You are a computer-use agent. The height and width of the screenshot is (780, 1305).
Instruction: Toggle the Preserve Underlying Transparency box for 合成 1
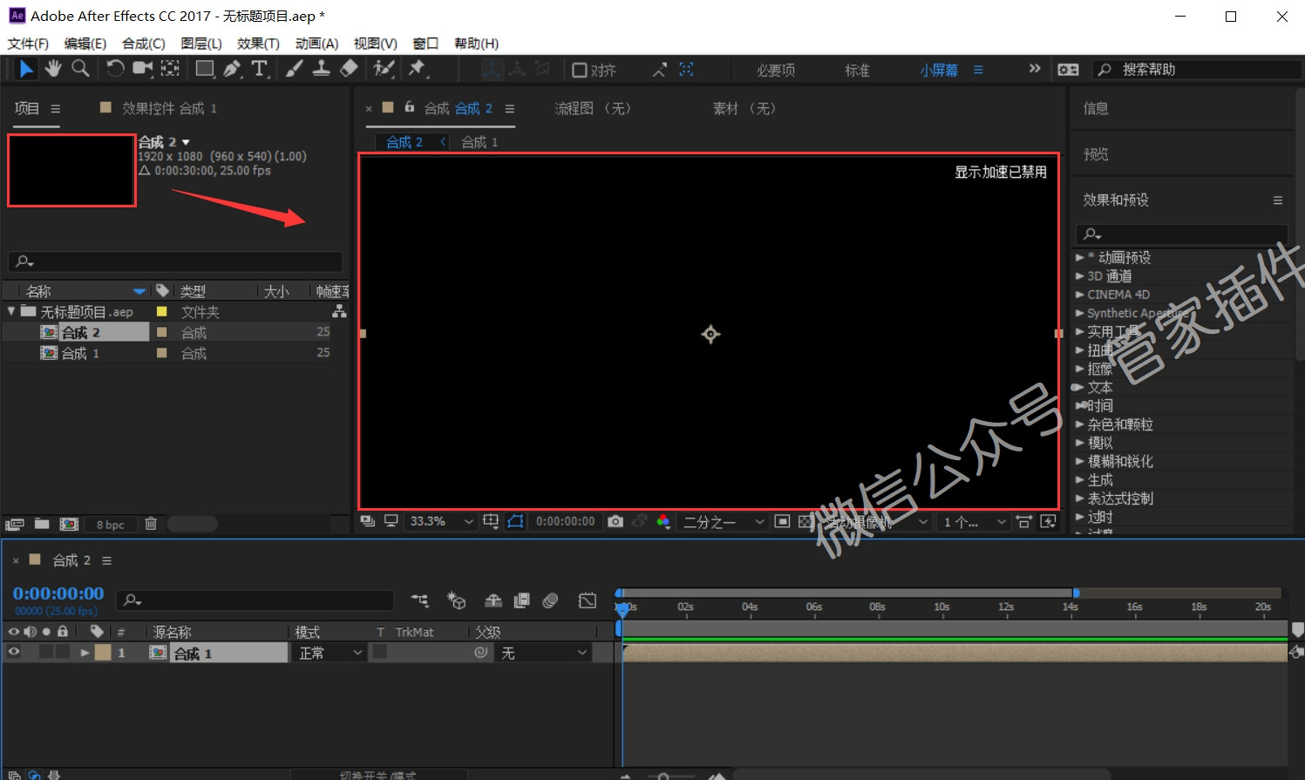[380, 651]
